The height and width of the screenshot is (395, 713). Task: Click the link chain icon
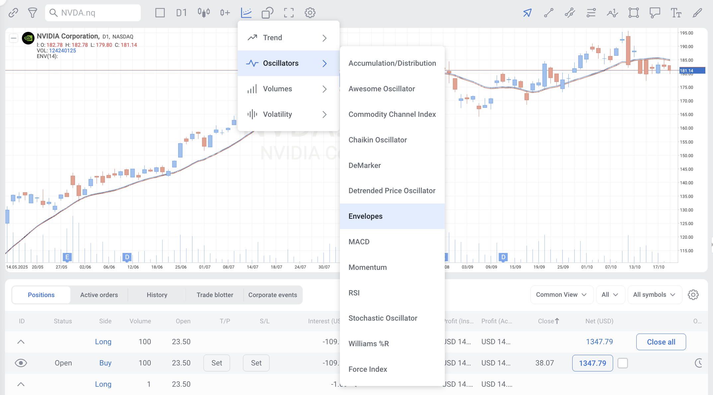click(x=13, y=13)
